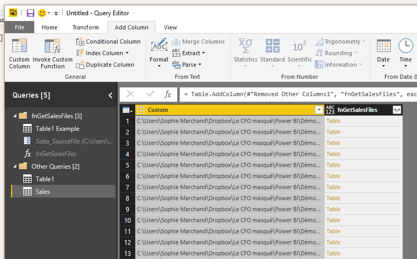Image resolution: width=417 pixels, height=259 pixels.
Task: Click the Save icon in title bar
Action: (x=31, y=13)
